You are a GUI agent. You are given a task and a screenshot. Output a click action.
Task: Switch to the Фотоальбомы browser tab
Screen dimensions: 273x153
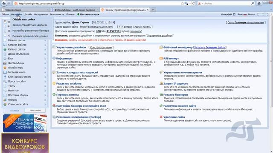(75, 10)
